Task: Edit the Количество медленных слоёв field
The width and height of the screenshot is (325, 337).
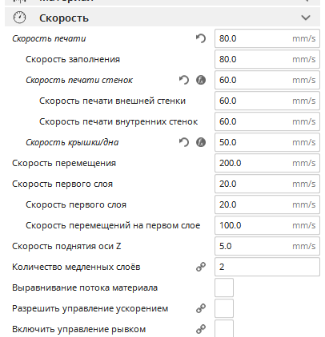Action: coord(267,267)
